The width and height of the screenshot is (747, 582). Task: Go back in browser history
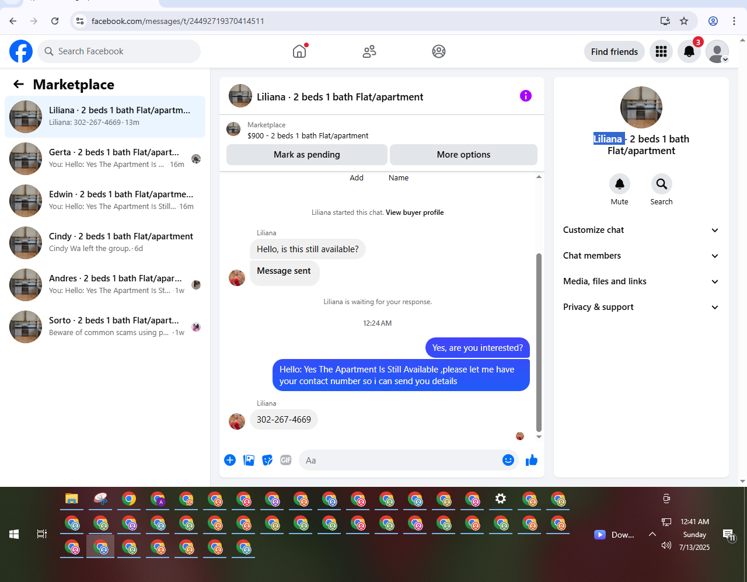click(x=13, y=21)
